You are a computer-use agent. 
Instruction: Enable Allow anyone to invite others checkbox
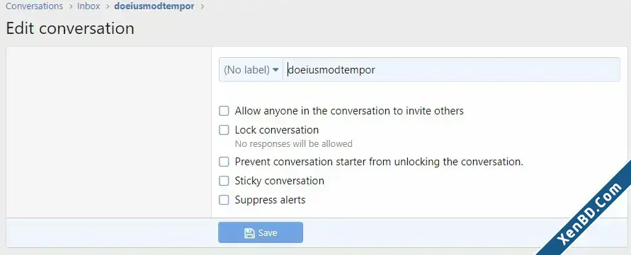224,111
